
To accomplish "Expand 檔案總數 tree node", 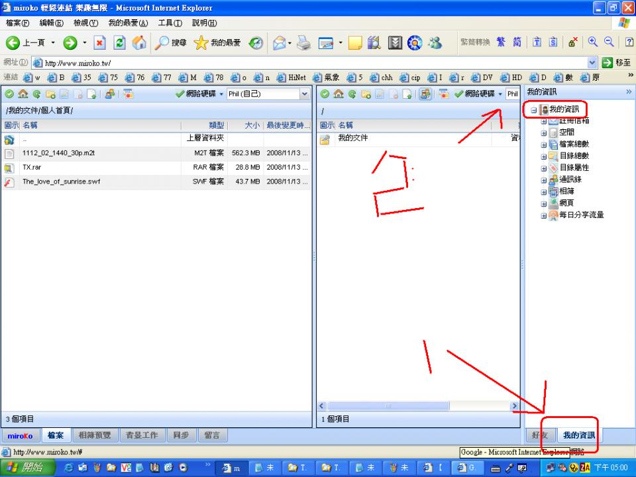I will click(543, 144).
